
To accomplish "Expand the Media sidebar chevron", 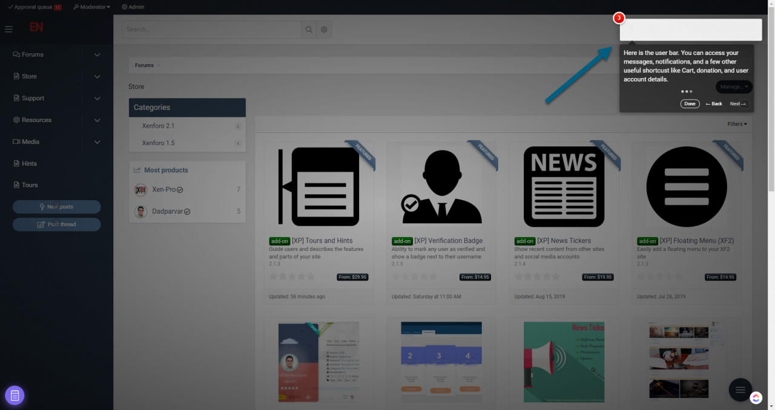I will point(97,142).
